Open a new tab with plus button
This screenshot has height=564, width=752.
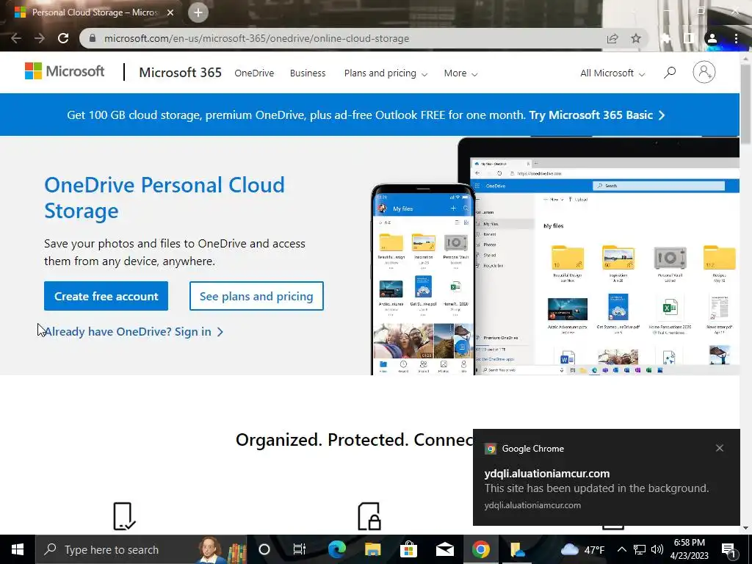198,12
